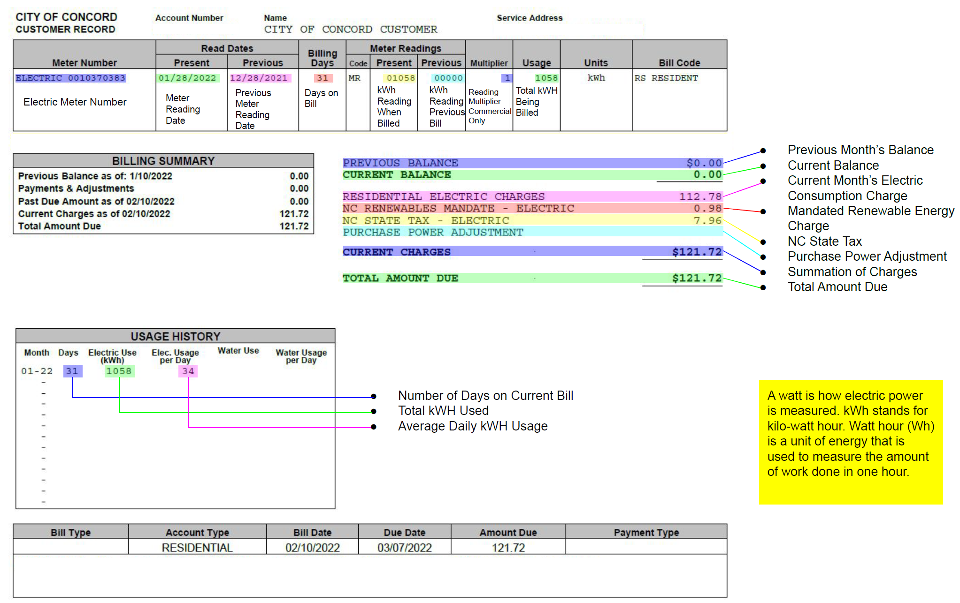Click the Due Date 03/07/2022 cell
960x603 pixels.
404,547
